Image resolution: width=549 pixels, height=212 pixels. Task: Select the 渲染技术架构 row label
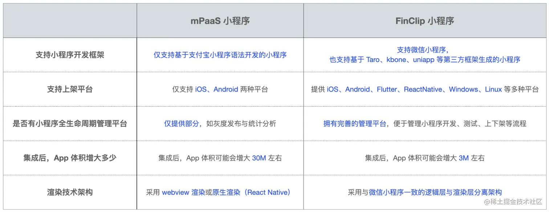pyautogui.click(x=70, y=192)
